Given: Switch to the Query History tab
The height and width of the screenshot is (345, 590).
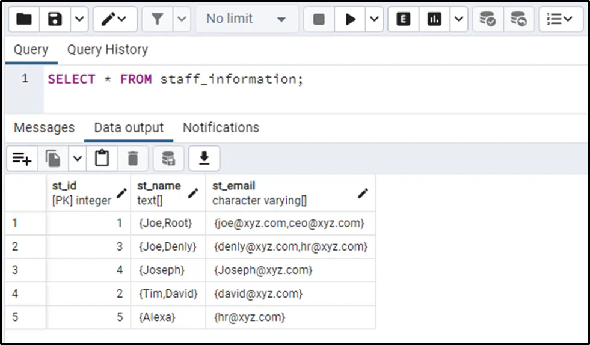Looking at the screenshot, I should [107, 50].
